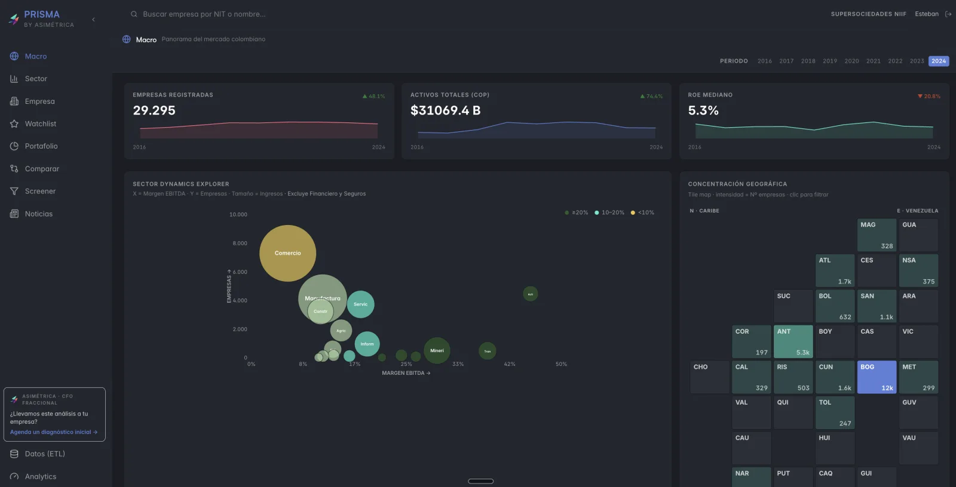Open the Sector bar-chart icon
This screenshot has width=956, height=487.
tap(14, 79)
